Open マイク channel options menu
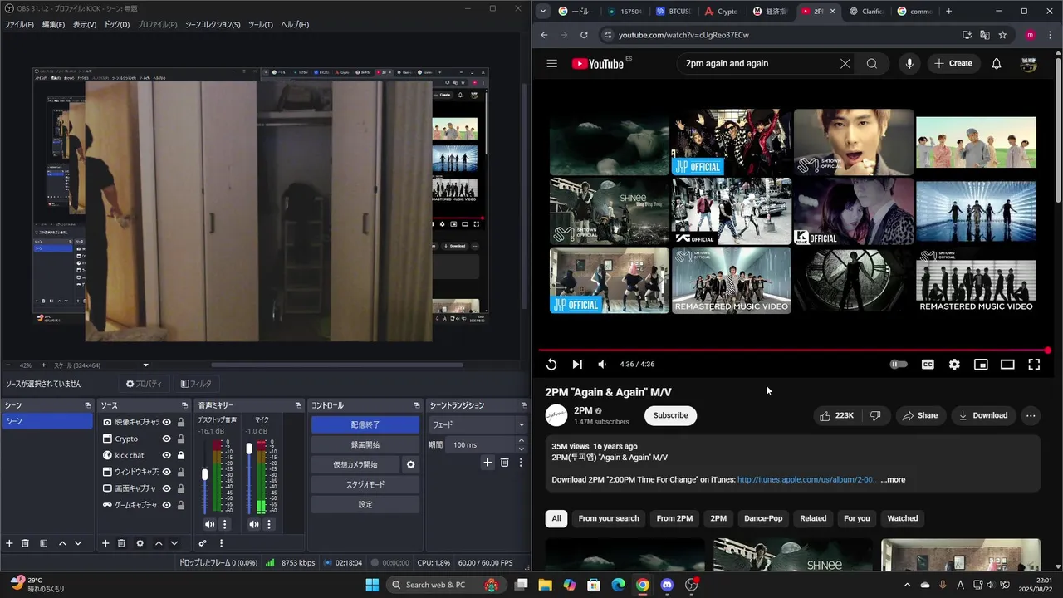This screenshot has height=598, width=1063. 269,524
